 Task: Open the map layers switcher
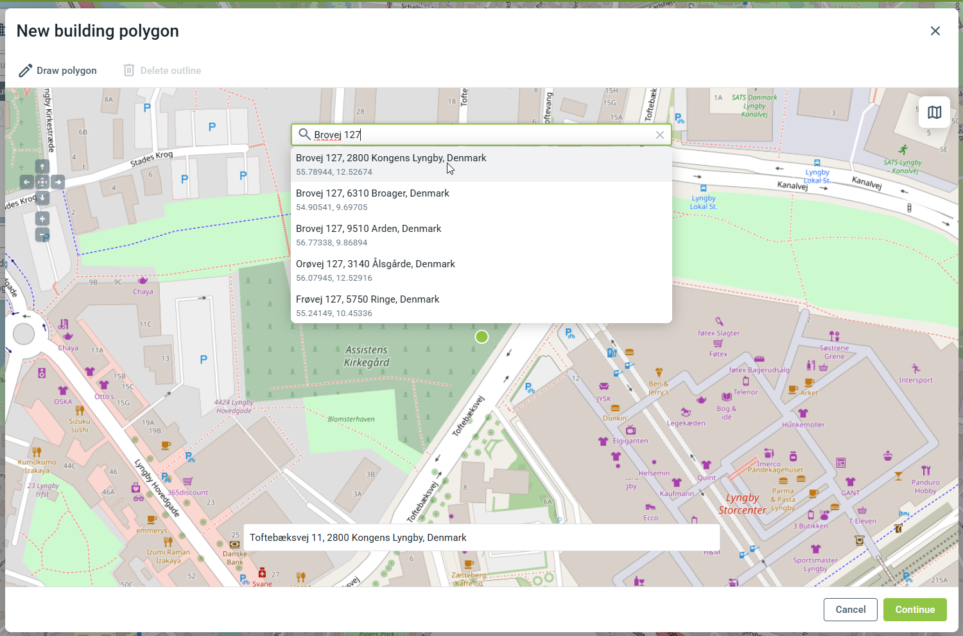(934, 112)
